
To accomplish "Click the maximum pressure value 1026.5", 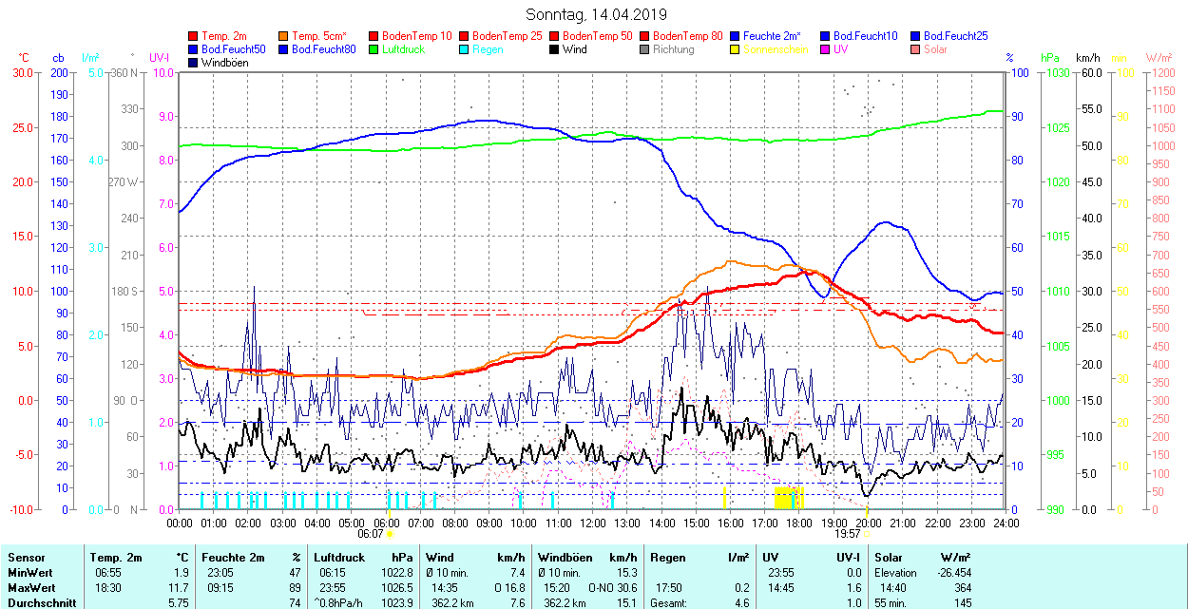I will tap(397, 588).
